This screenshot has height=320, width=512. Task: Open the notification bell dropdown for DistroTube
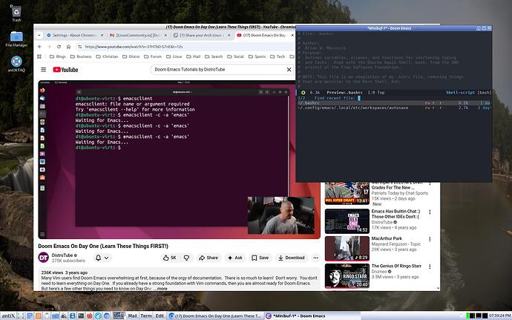click(102, 258)
